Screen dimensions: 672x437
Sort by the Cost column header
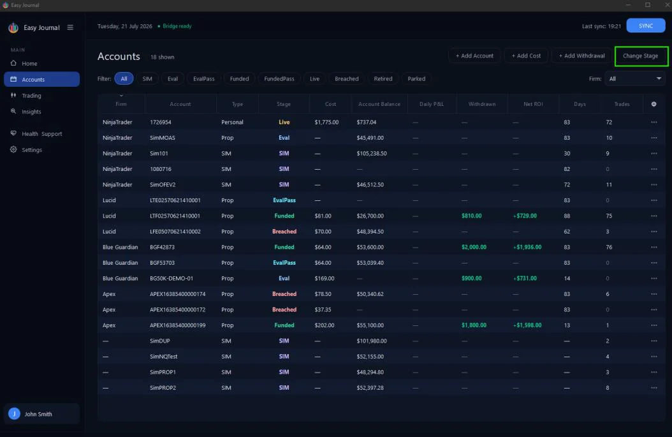point(330,104)
